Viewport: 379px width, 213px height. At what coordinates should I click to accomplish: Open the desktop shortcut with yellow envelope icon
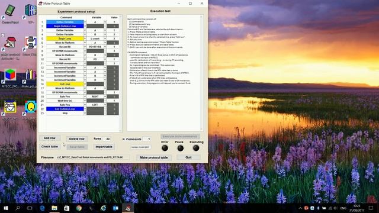pos(10,110)
